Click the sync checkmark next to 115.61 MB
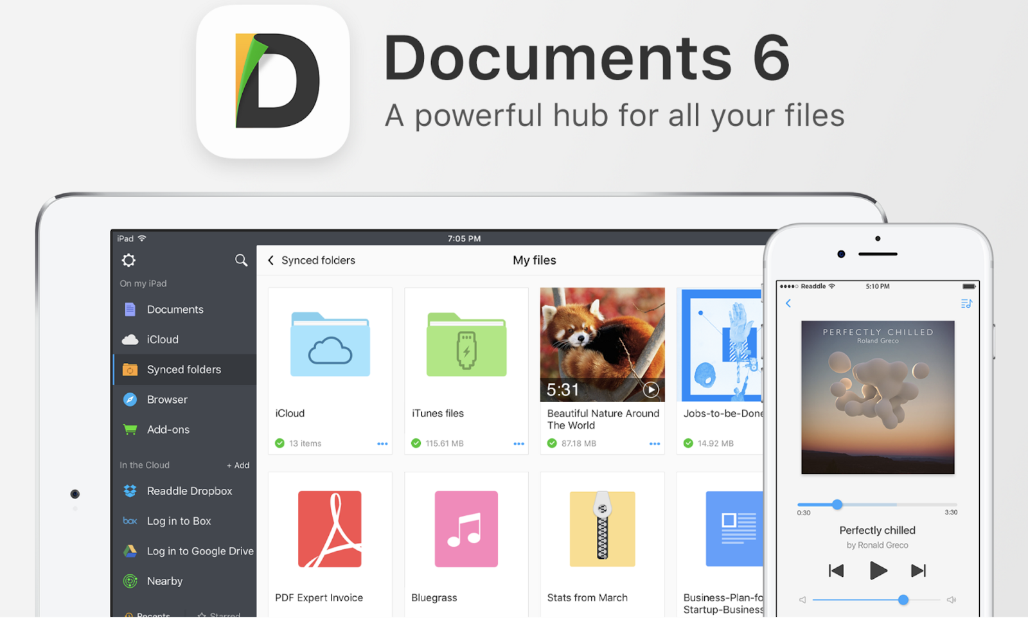The image size is (1028, 618). pyautogui.click(x=416, y=443)
